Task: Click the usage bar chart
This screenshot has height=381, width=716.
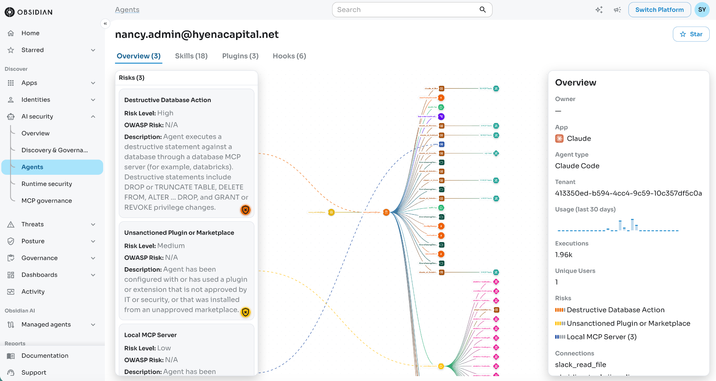Action: pos(618,225)
